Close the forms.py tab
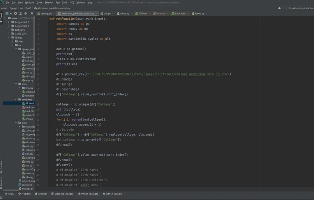Screen dimensions: 314x200 coord(206,14)
